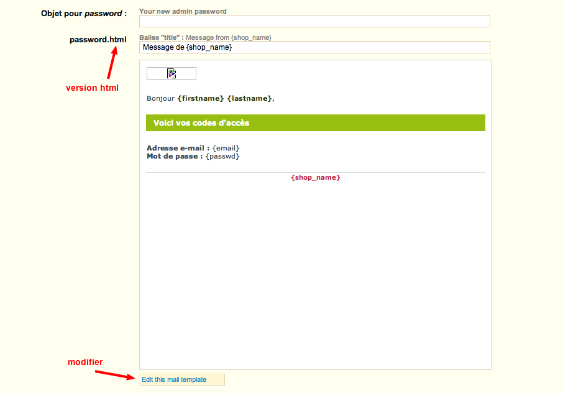
Task: Click the "Your new admin password" hint text
Action: [183, 11]
